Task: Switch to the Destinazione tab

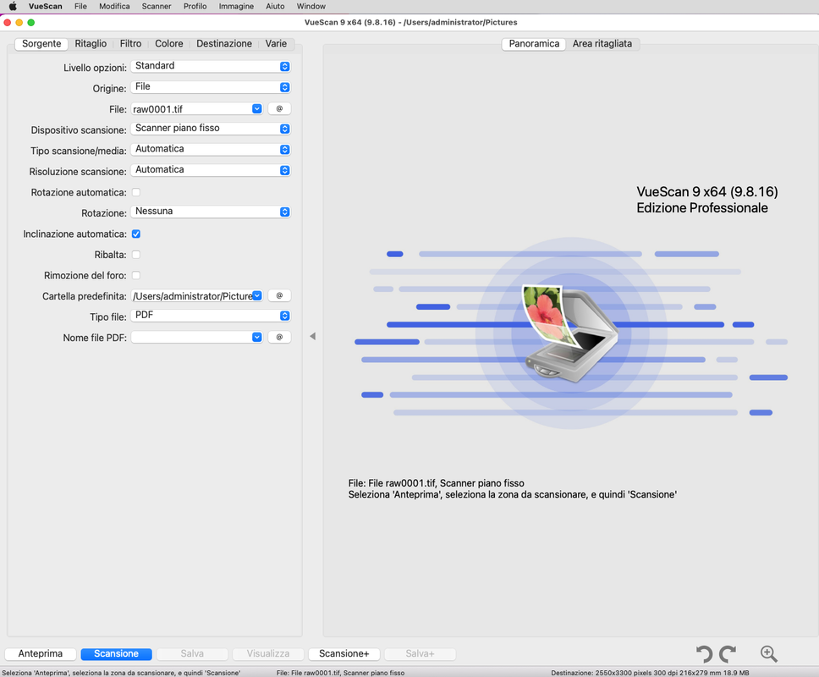Action: pyautogui.click(x=224, y=44)
